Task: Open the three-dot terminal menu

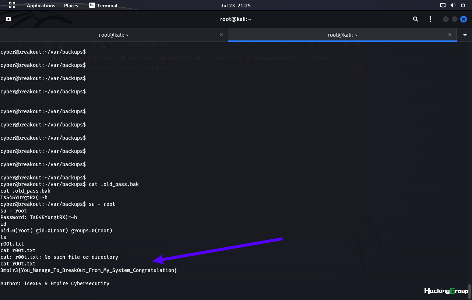Action: 430,19
